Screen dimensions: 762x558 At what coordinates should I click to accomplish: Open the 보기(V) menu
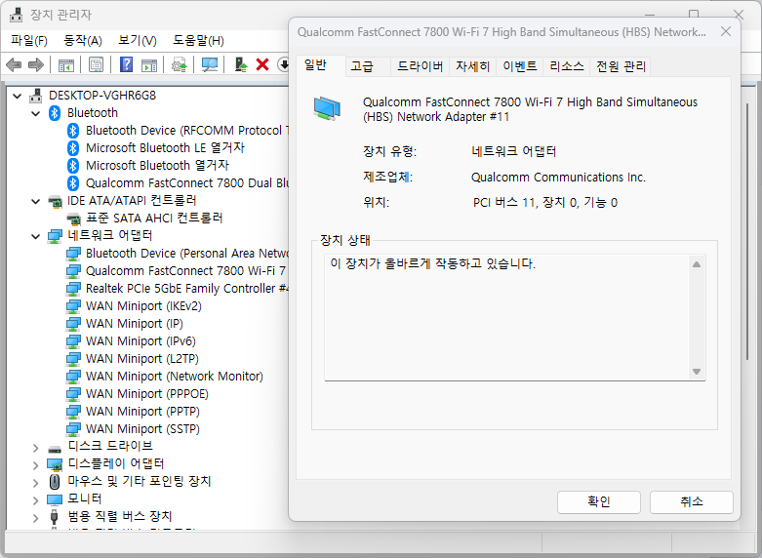(x=138, y=40)
